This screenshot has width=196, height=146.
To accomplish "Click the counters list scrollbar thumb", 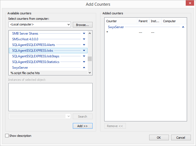I will click(90, 59).
